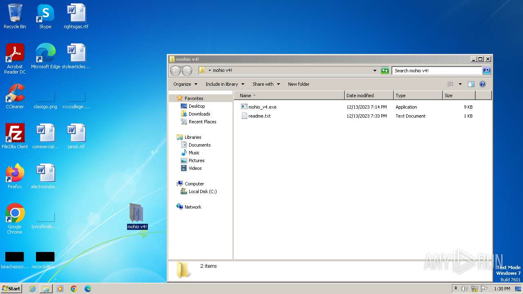Viewport: 523px width, 294px height.
Task: Open FileZilla Client shortcut
Action: tap(15, 136)
